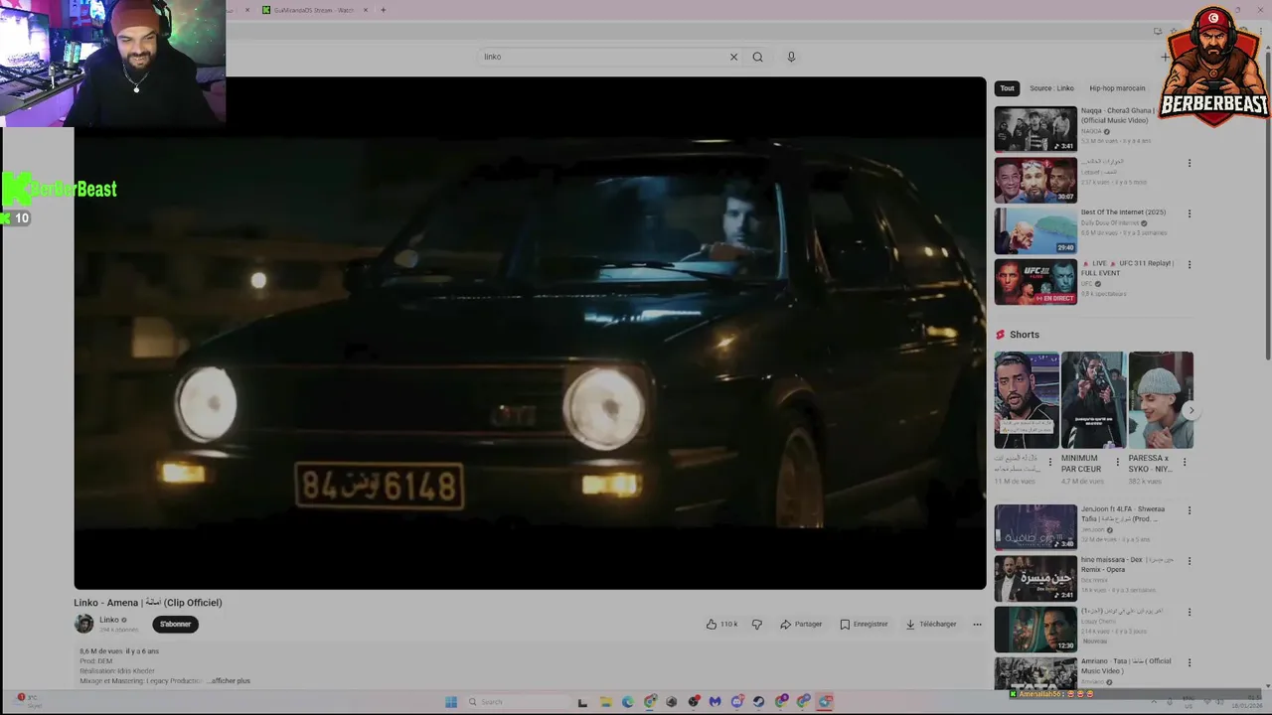Launch Microsoft Edge from taskbar

tap(627, 702)
